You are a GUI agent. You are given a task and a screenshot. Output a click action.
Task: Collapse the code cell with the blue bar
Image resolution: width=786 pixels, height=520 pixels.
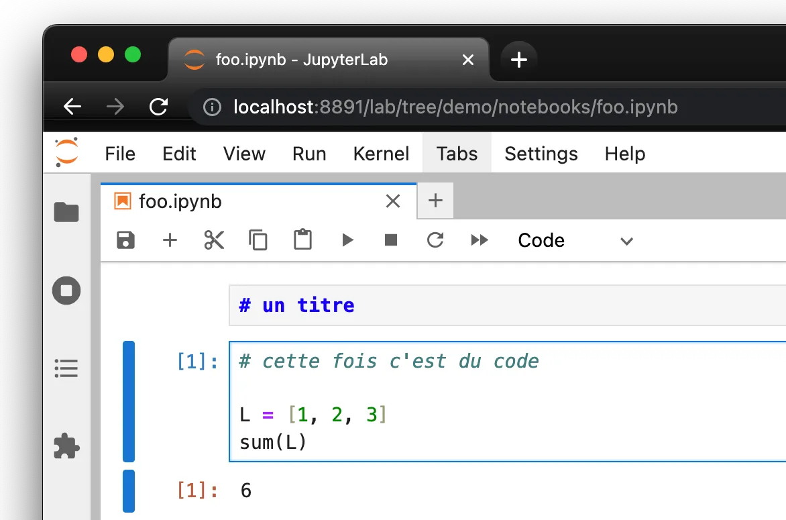tap(128, 401)
